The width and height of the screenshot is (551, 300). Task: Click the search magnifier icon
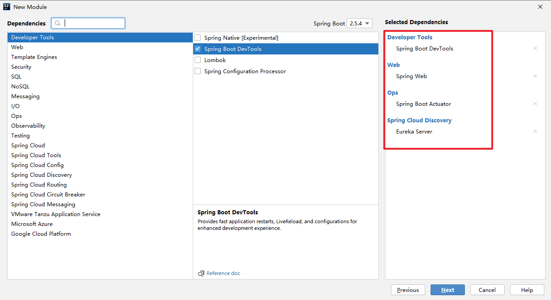[58, 23]
